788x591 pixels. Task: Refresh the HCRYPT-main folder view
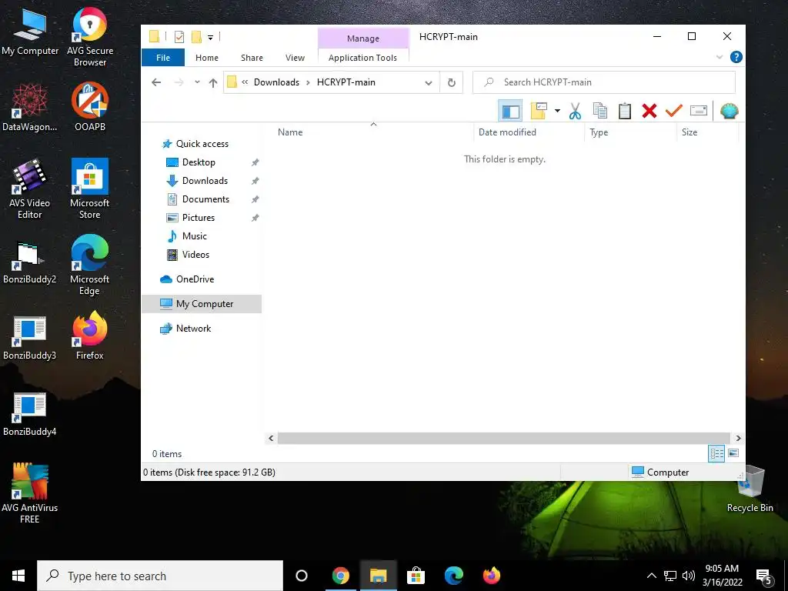pos(451,82)
